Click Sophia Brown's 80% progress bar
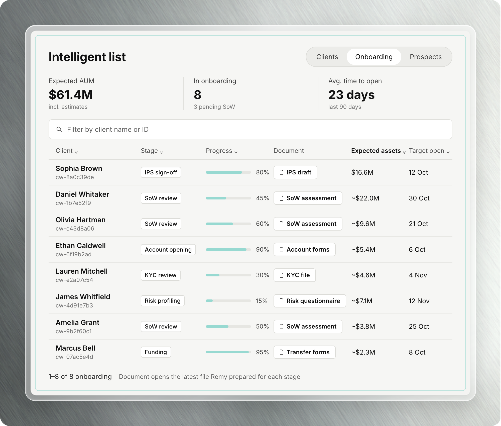The width and height of the screenshot is (501, 426). [228, 172]
